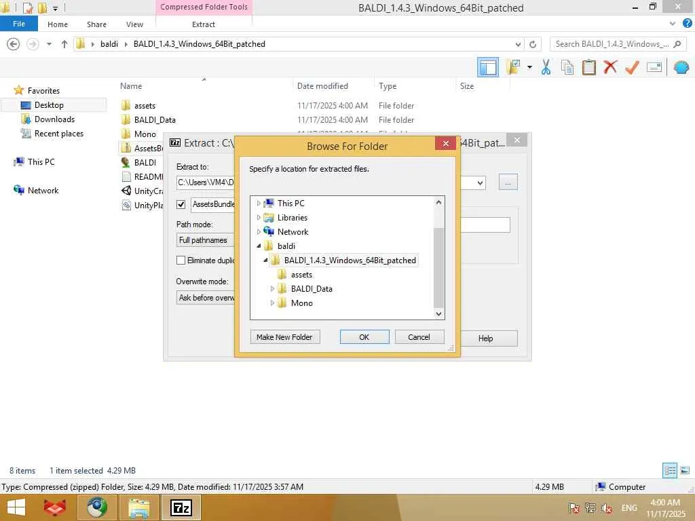Click the folder options checklist icon
Screen dimensions: 695x521
click(514, 67)
